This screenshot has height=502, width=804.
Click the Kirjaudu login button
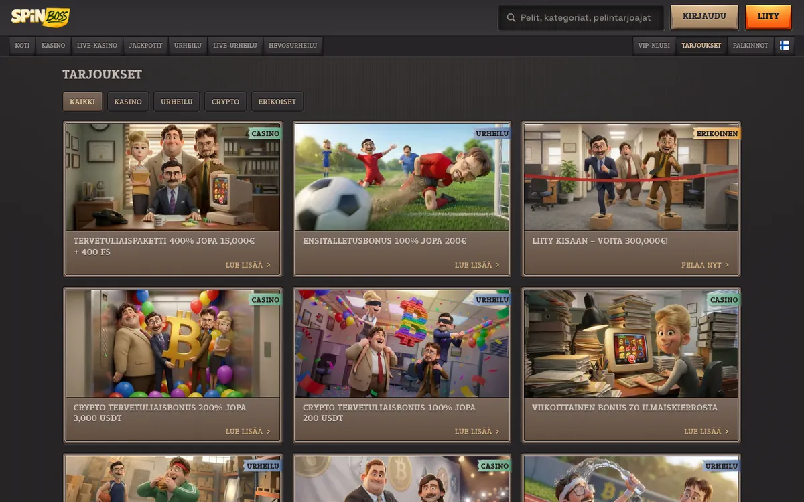[x=704, y=16]
